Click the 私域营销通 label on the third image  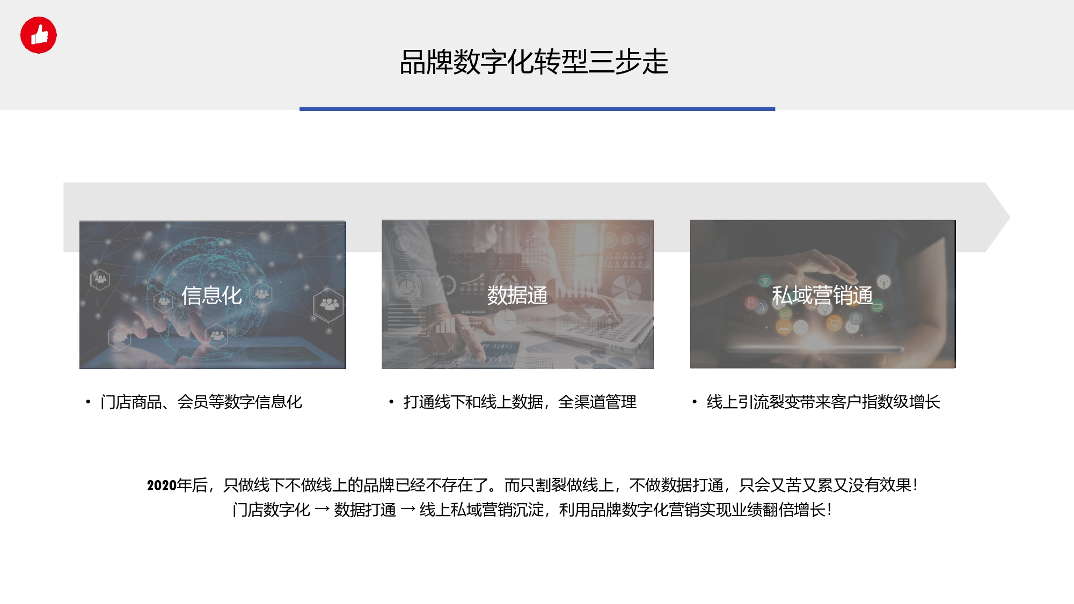coord(822,296)
